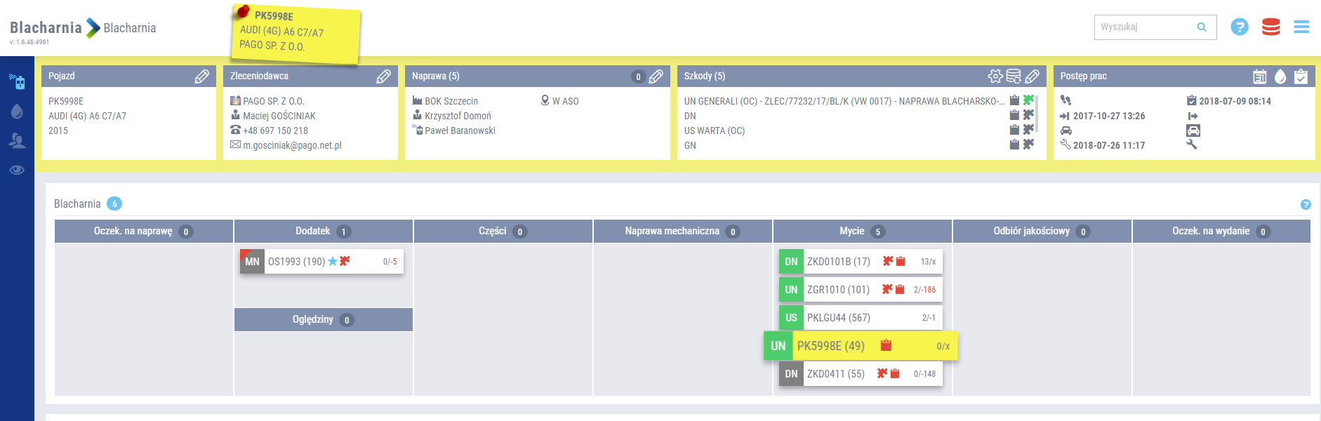The image size is (1321, 421).
Task: Toggle the puzzle icon on US WARTA row
Action: (x=1028, y=130)
